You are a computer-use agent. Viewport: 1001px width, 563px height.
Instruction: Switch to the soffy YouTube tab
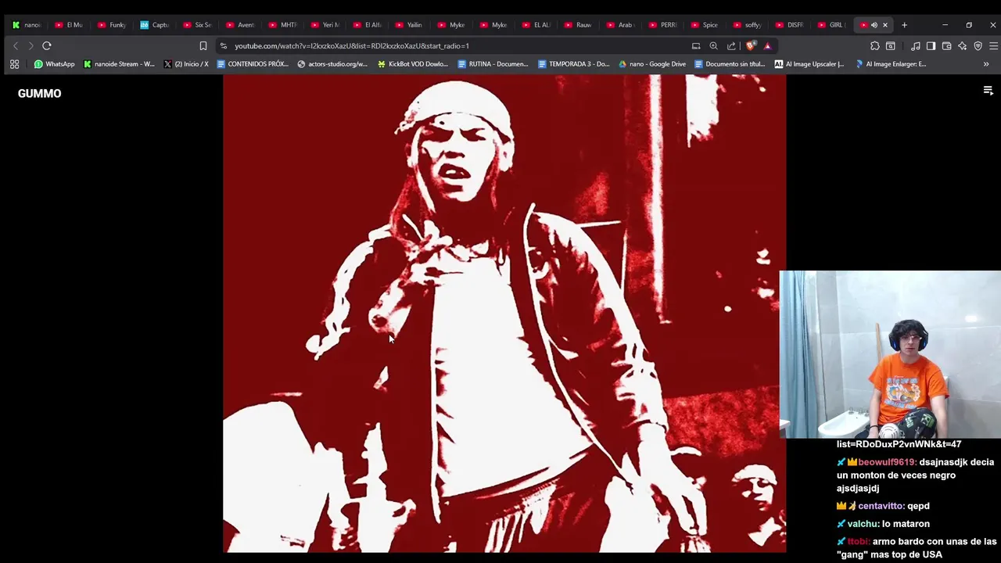[x=748, y=25]
